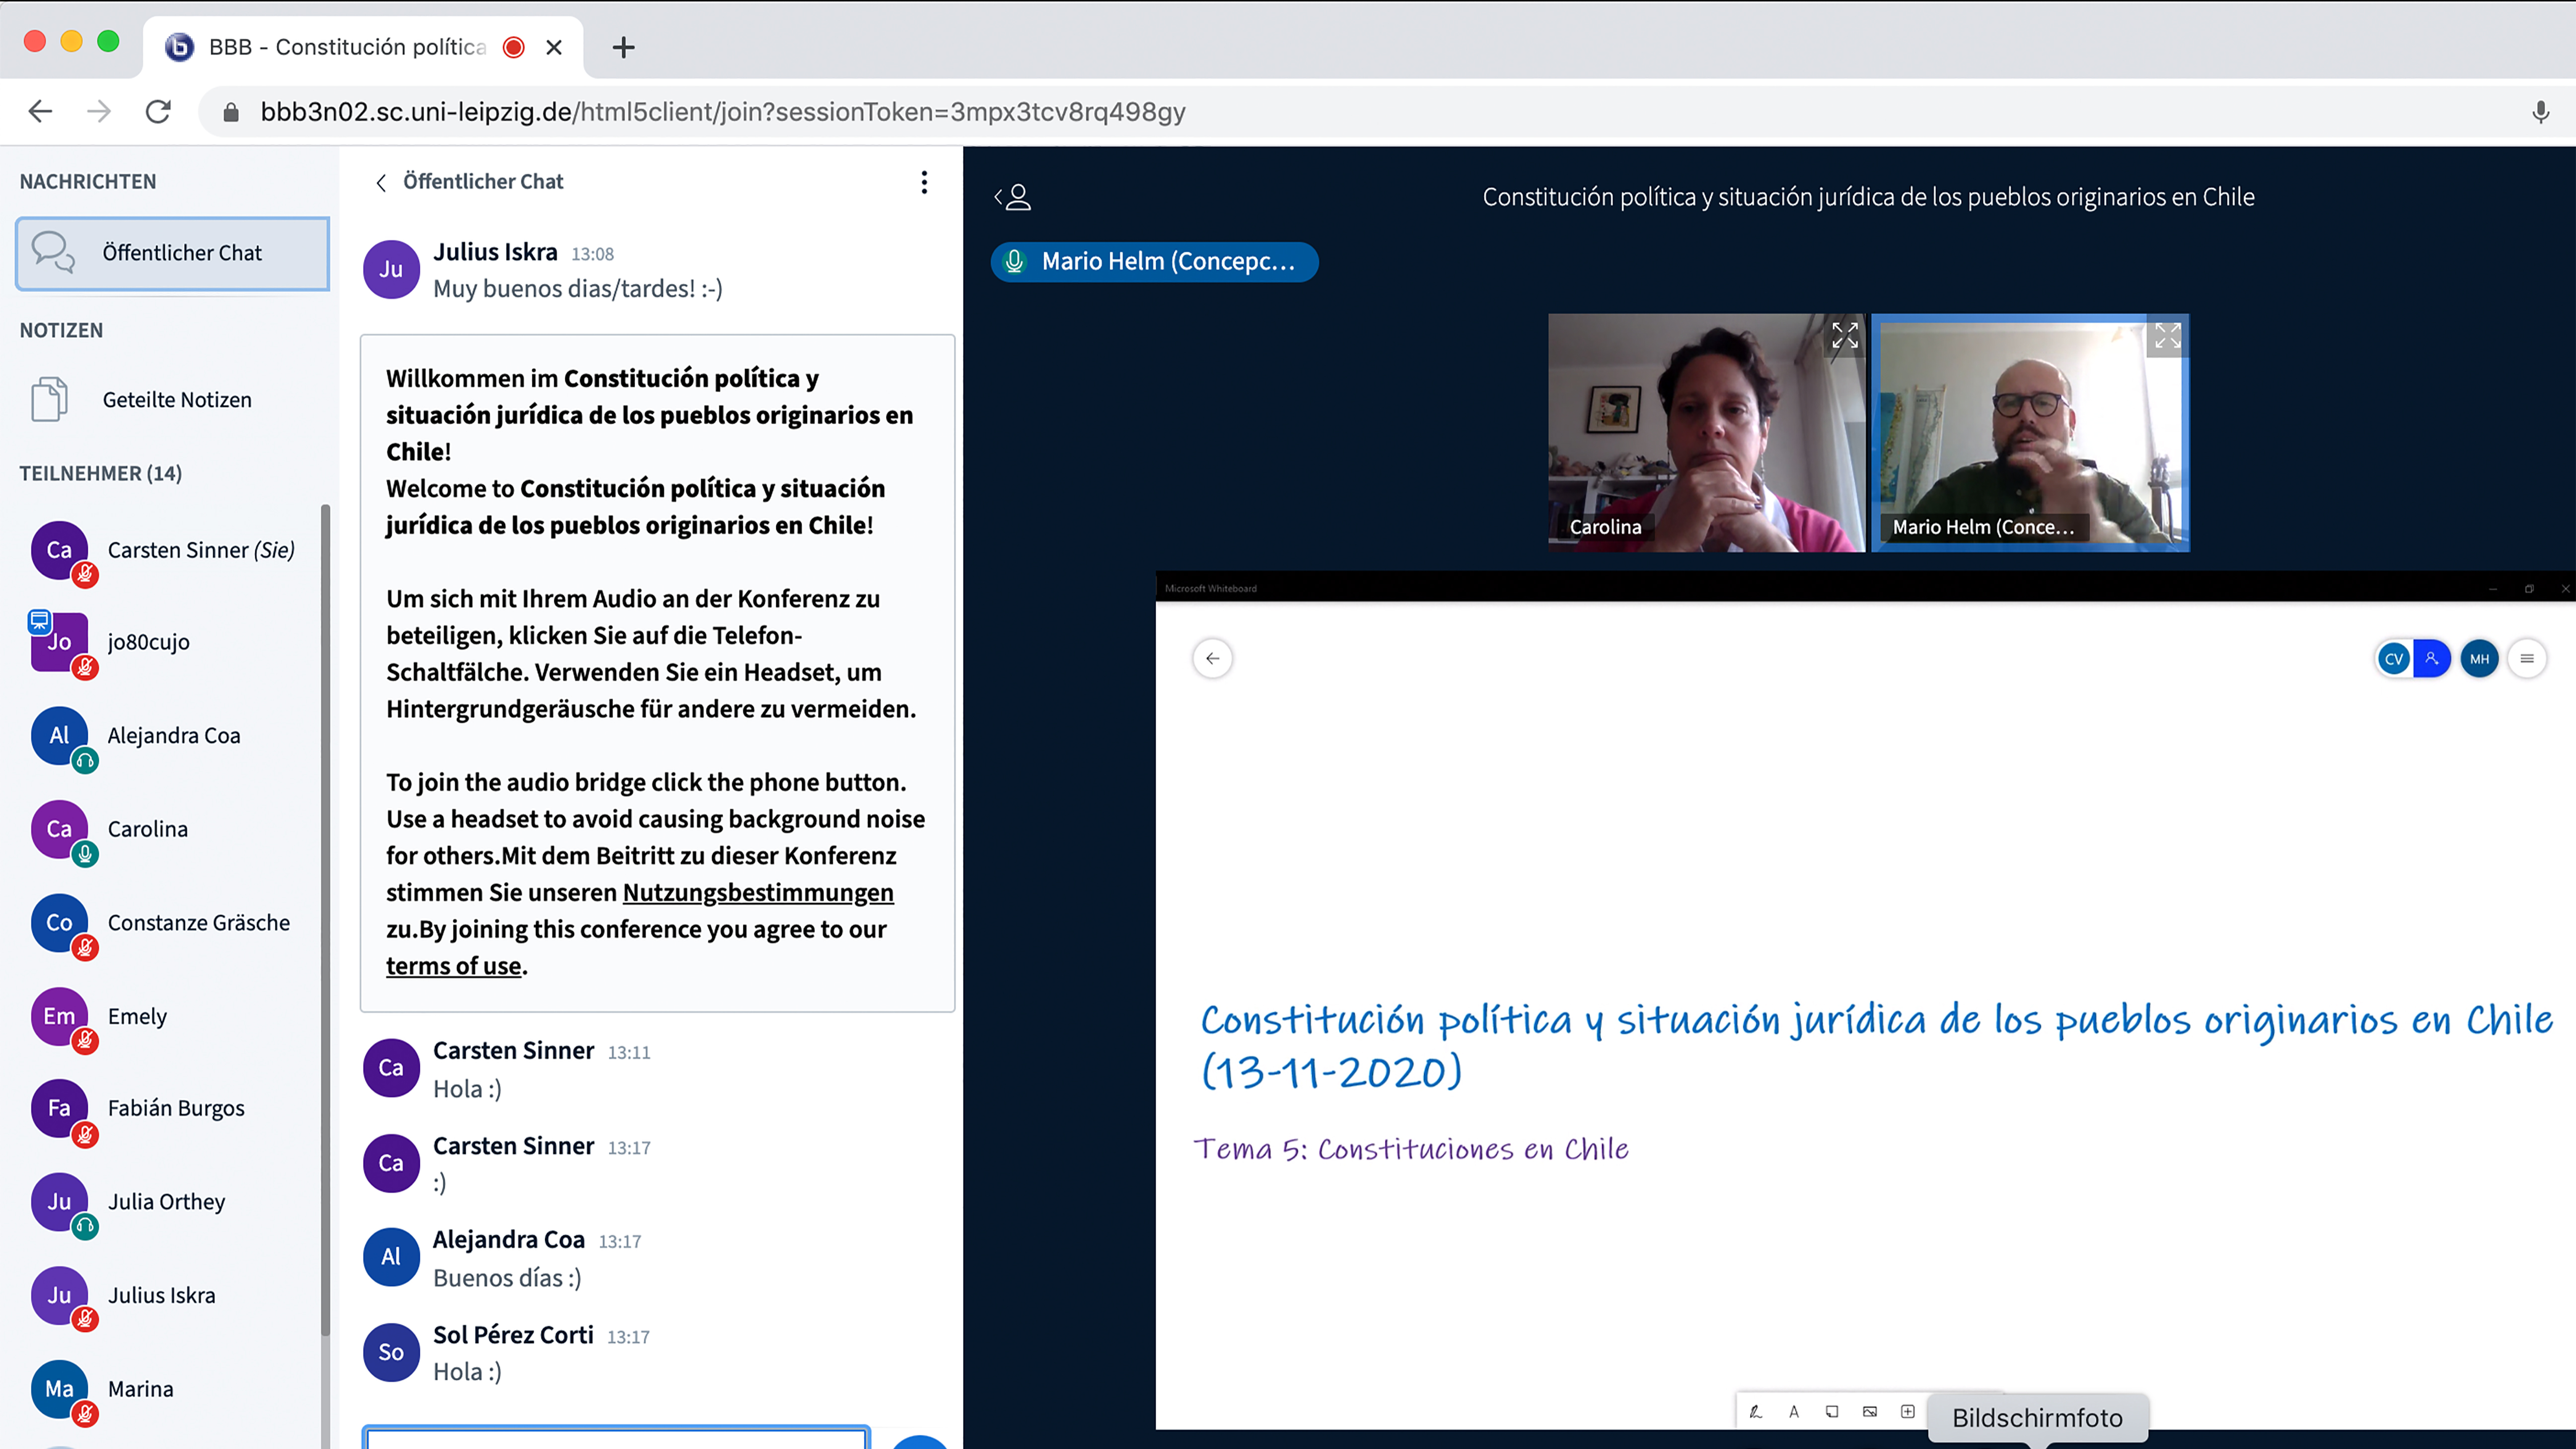Image resolution: width=2576 pixels, height=1449 pixels.
Task: Click Carolina in participant list
Action: pos(147,829)
